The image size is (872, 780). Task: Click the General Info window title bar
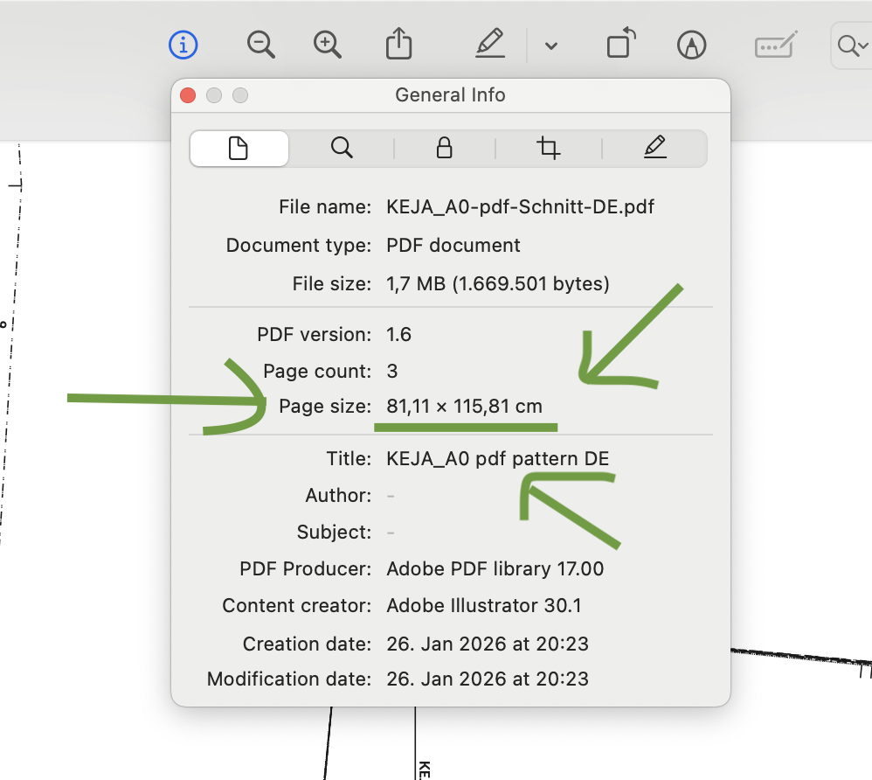[450, 95]
